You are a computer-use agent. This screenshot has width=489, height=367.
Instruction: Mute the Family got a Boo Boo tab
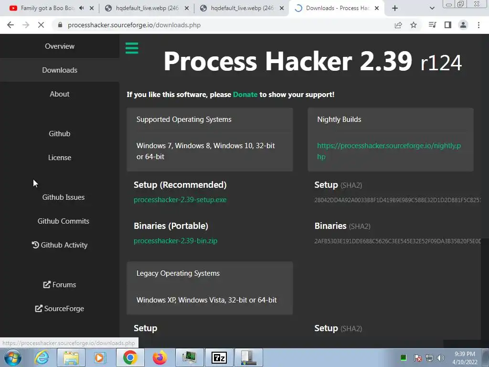pos(81,8)
